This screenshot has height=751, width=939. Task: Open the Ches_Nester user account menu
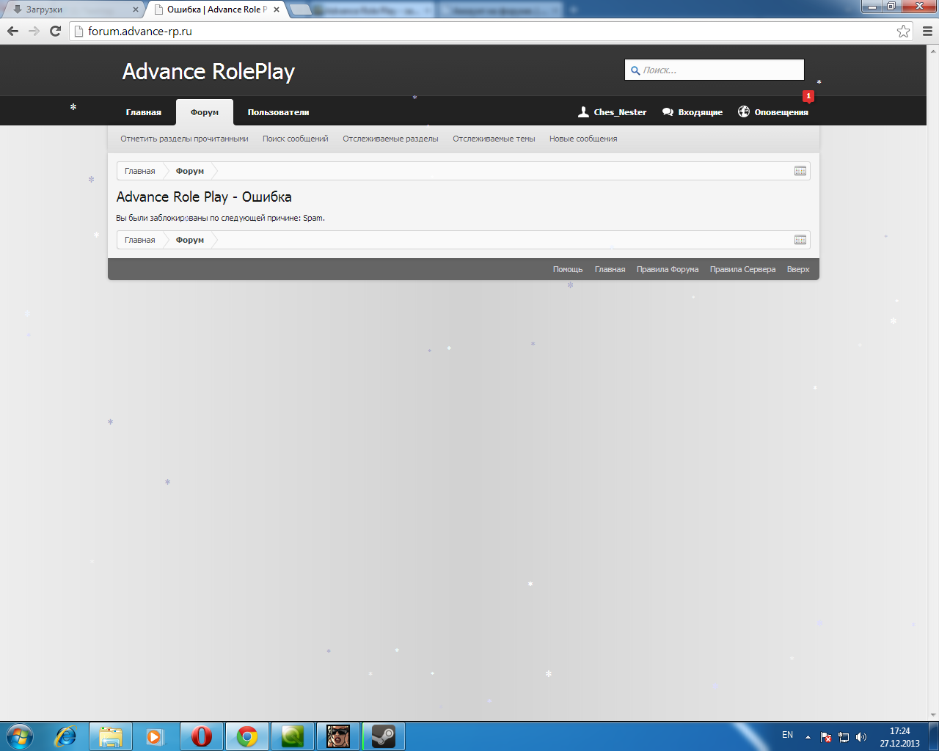pyautogui.click(x=613, y=112)
